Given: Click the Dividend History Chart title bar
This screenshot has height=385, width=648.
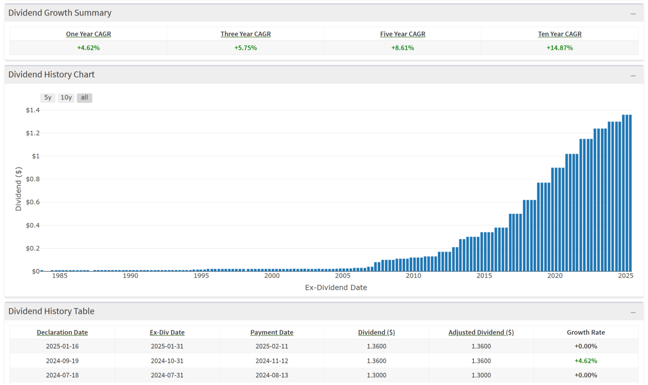Looking at the screenshot, I should coord(51,75).
